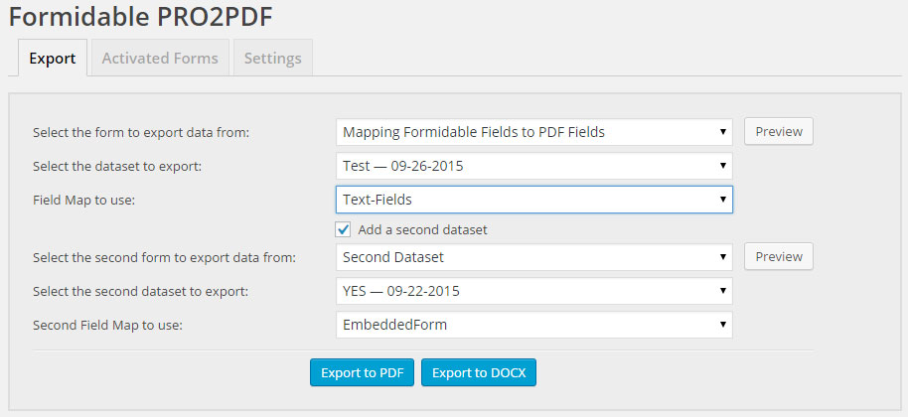The width and height of the screenshot is (908, 417).
Task: Click the 'Select the dataset to export:' label
Action: tap(117, 166)
